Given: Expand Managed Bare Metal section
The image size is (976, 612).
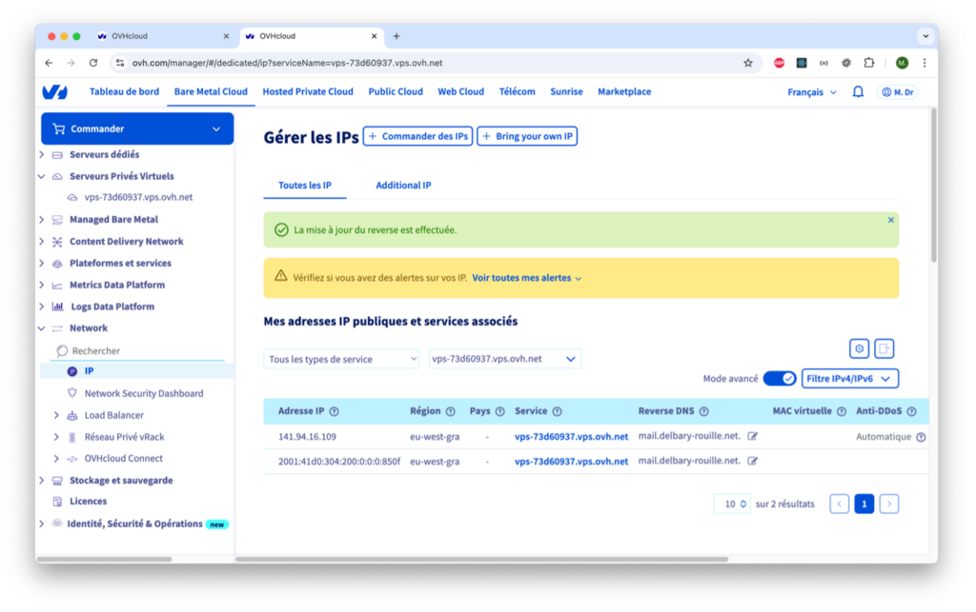Looking at the screenshot, I should coord(42,219).
